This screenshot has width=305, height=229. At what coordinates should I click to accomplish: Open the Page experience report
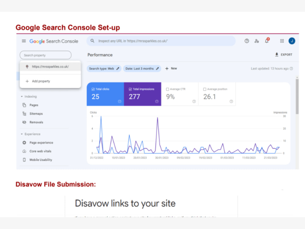pyautogui.click(x=41, y=143)
